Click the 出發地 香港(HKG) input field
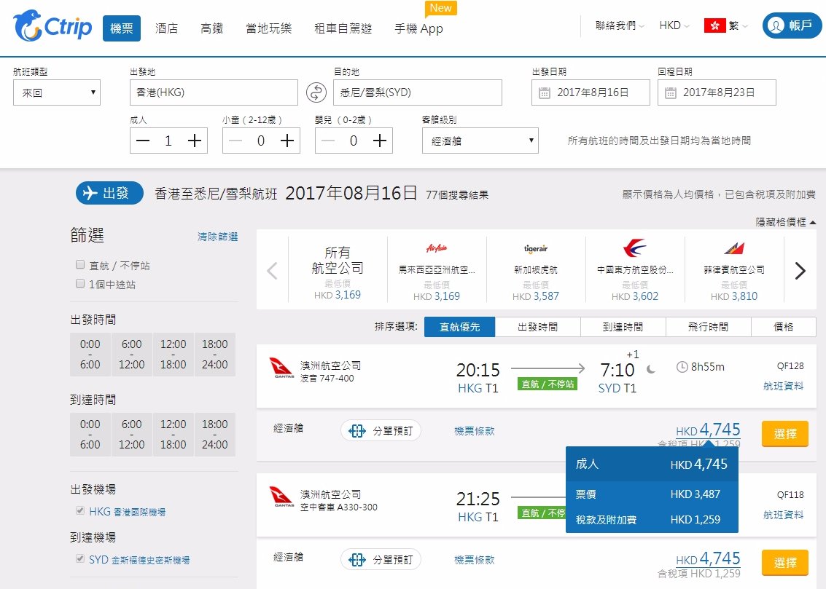This screenshot has width=826, height=589. [x=214, y=92]
